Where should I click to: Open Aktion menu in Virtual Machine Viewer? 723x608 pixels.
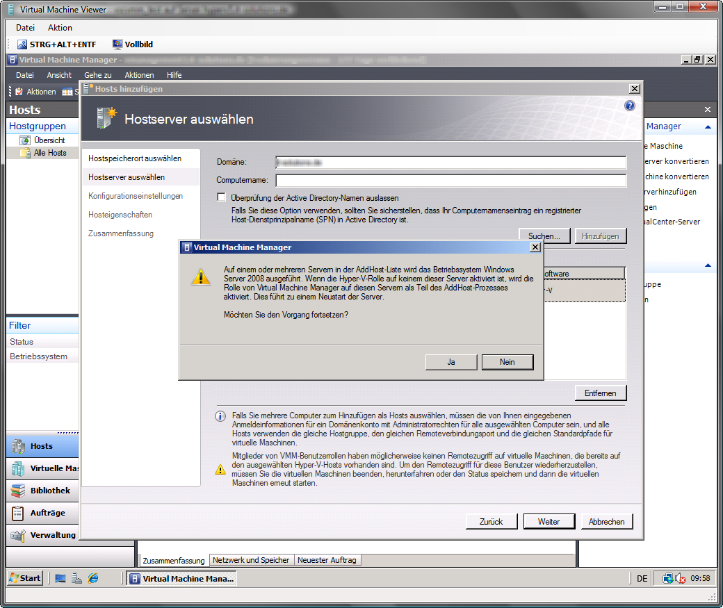pos(60,28)
